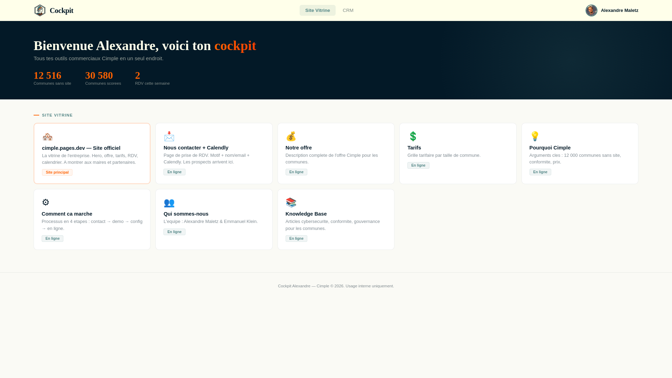Click the 12 516 stat value
672x378 pixels.
47,75
